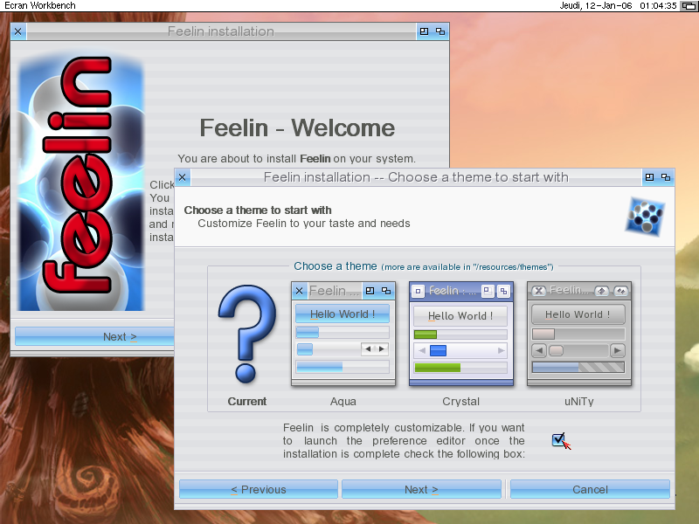This screenshot has height=524, width=699.
Task: Toggle the launch preference editor checkbox
Action: coord(558,440)
